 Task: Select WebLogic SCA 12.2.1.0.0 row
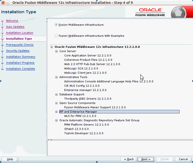(x=81, y=68)
